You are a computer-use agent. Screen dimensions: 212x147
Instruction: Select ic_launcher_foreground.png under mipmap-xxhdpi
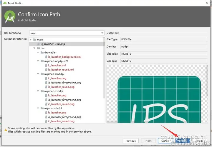point(64,100)
